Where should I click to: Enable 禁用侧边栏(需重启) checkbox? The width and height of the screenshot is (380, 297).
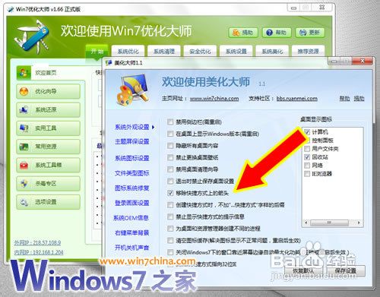[170, 122]
